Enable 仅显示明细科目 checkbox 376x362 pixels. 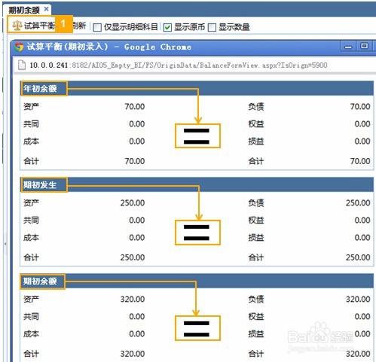click(97, 27)
